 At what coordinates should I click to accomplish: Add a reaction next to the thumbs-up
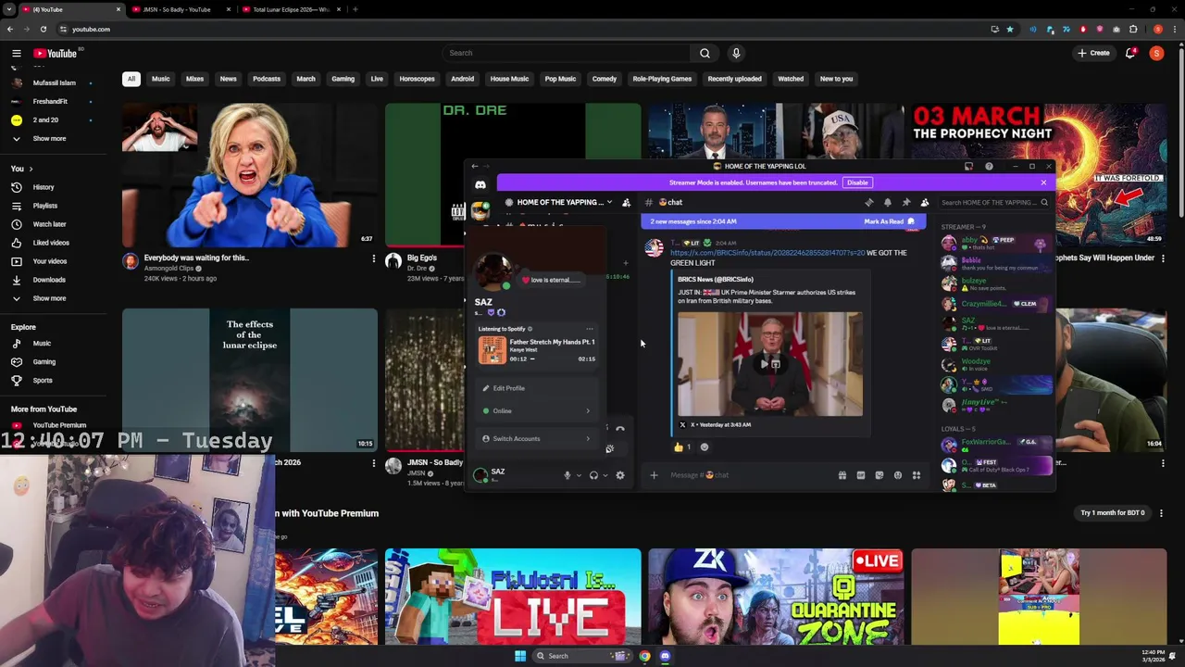pos(705,447)
